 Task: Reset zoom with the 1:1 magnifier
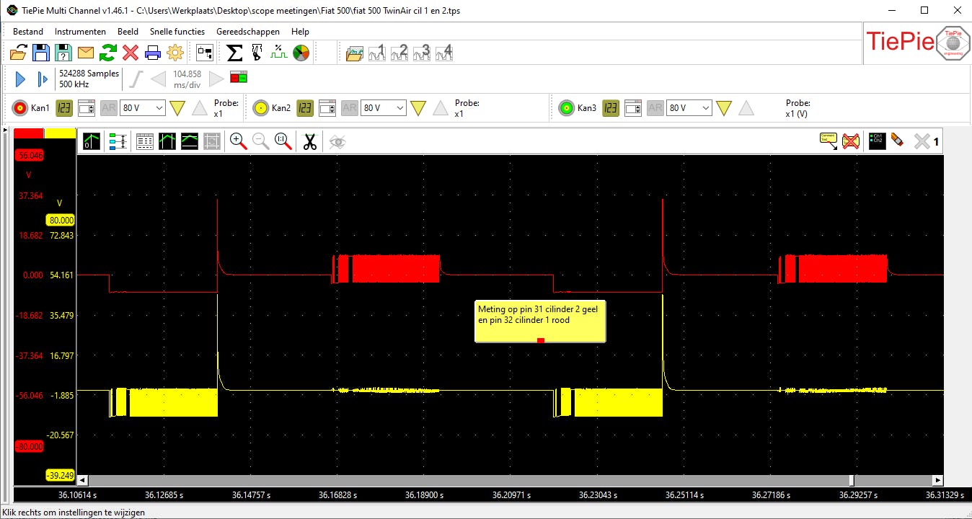(x=283, y=142)
